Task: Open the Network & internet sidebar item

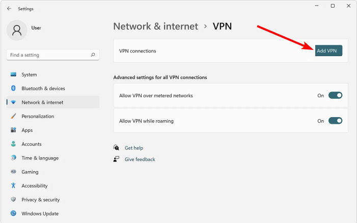Action: point(42,102)
